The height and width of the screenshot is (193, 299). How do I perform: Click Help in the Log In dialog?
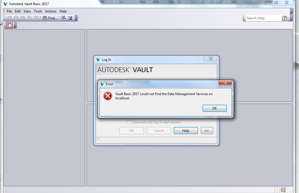coord(186,130)
